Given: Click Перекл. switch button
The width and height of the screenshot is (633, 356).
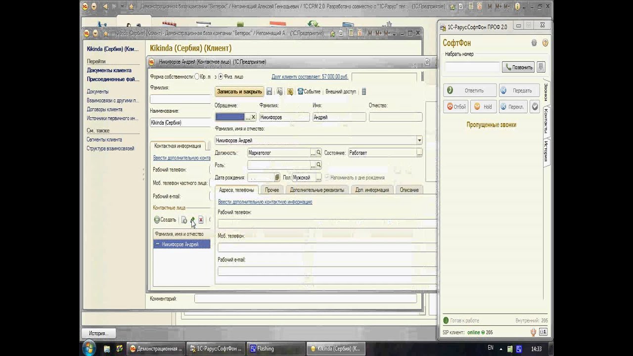Looking at the screenshot, I should (x=513, y=106).
